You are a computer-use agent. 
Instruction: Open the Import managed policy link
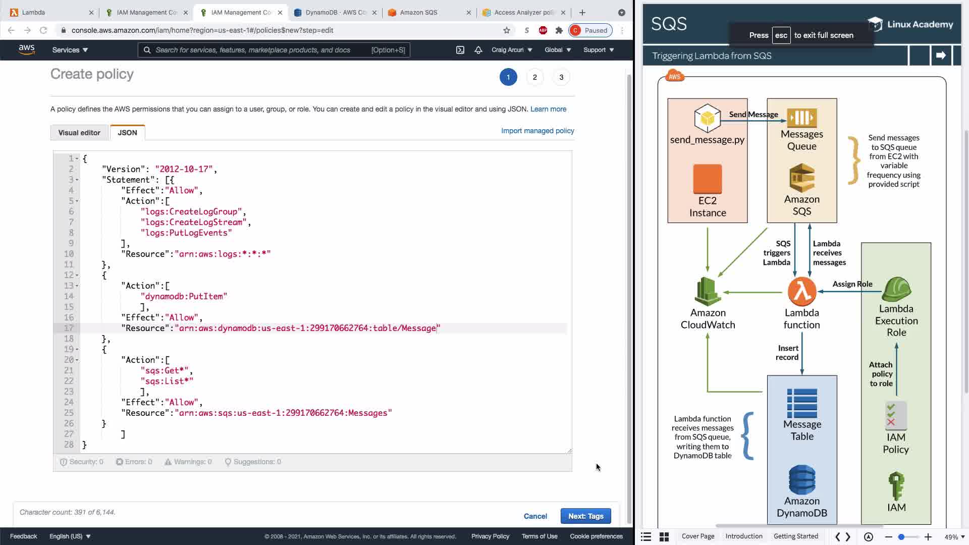pos(537,131)
